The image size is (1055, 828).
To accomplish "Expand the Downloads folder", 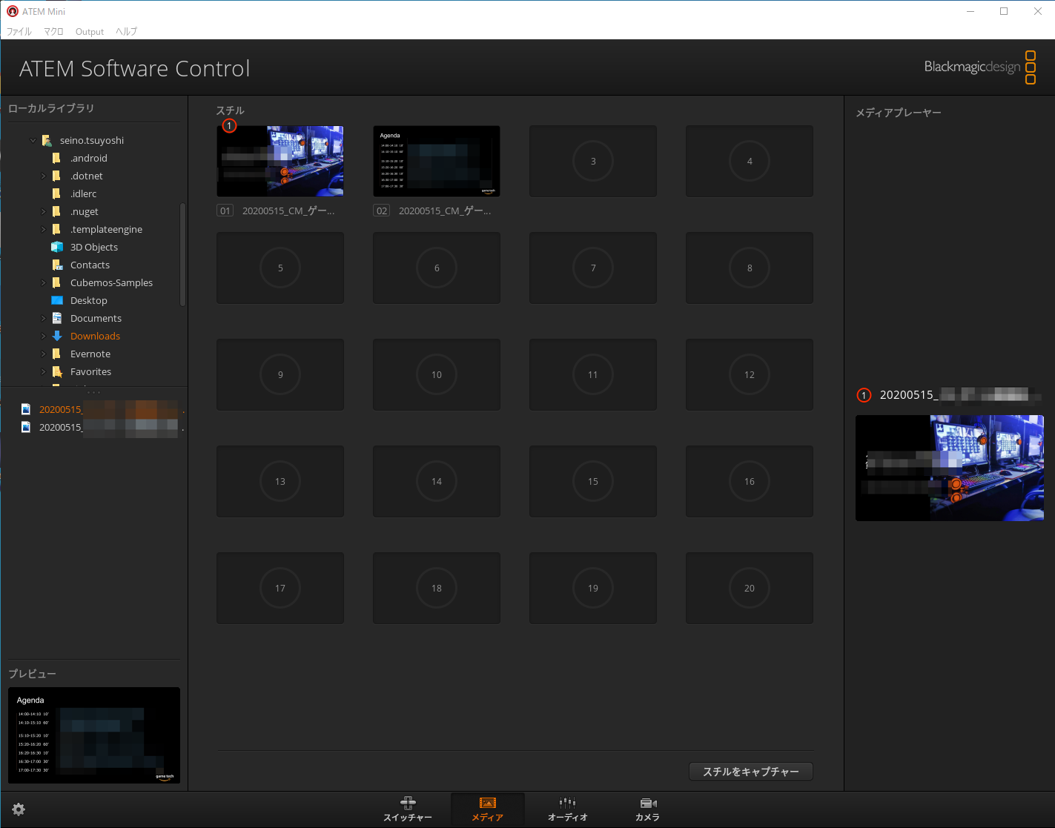I will pyautogui.click(x=43, y=336).
